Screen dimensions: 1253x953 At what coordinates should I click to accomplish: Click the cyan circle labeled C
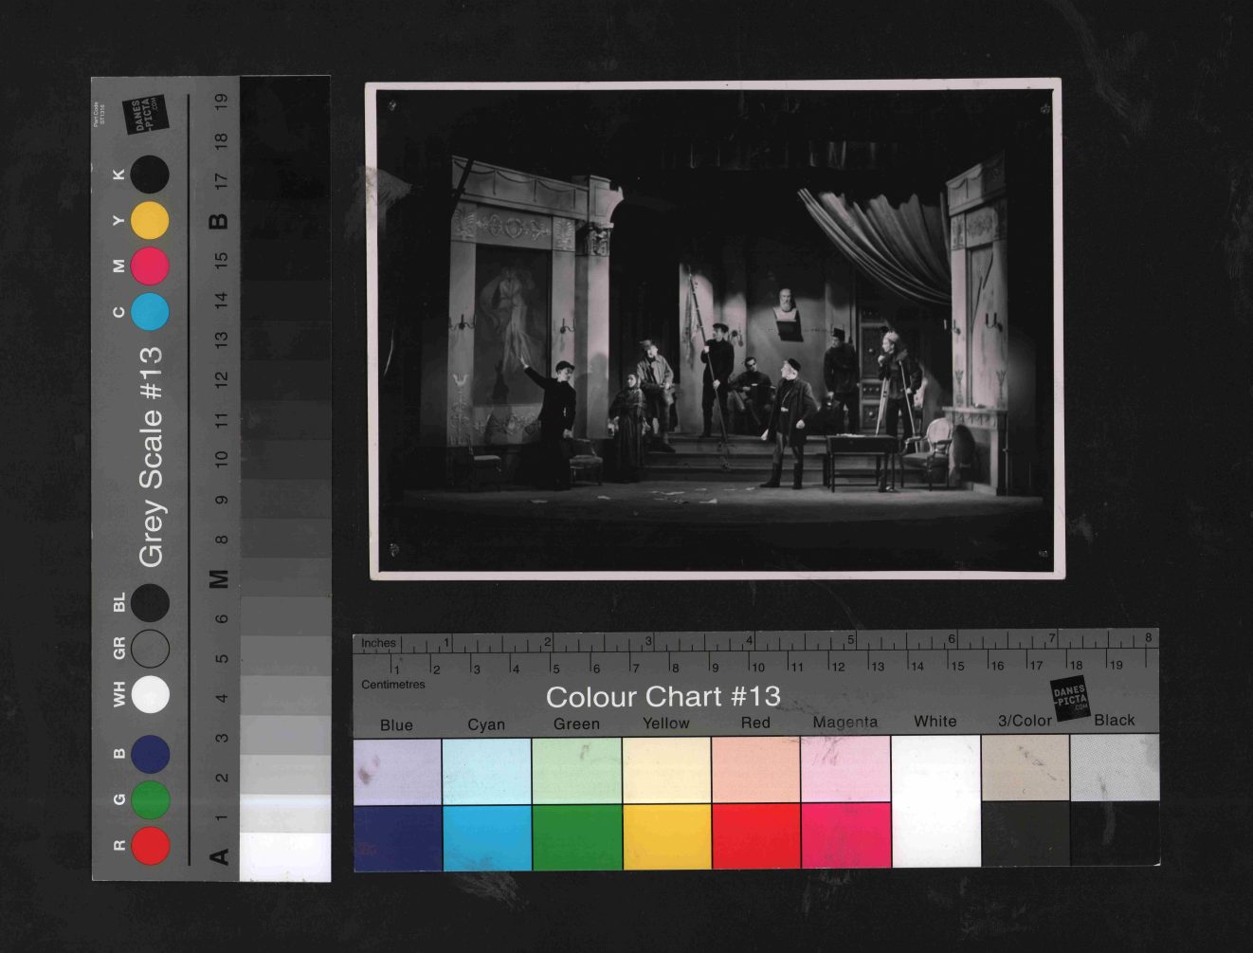(150, 312)
